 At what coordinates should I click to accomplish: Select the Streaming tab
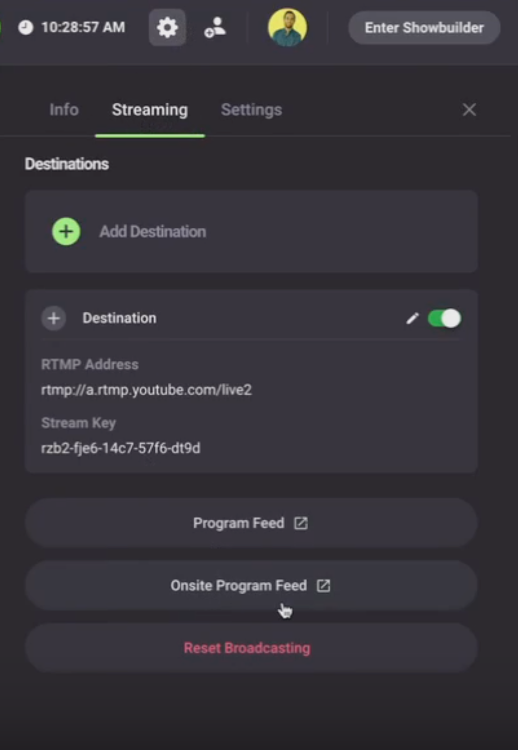pos(150,110)
